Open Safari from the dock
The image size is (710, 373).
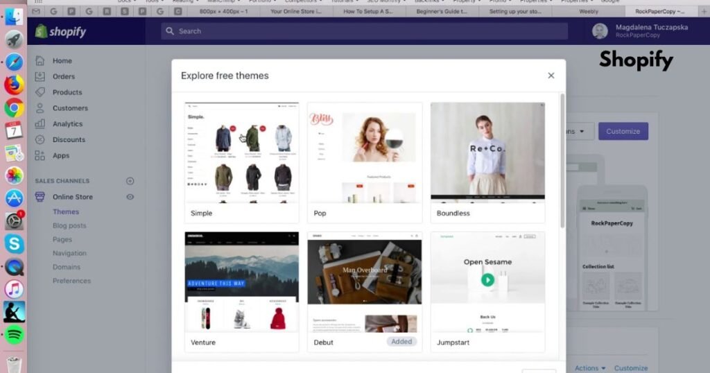(x=14, y=62)
